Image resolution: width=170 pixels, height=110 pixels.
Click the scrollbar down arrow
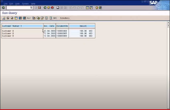(168, 25)
